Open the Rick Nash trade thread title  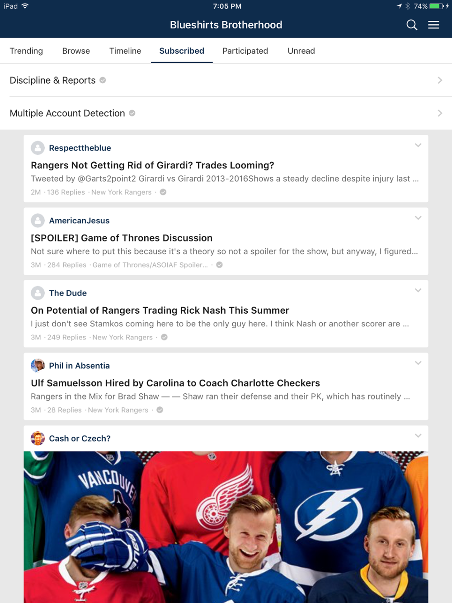[160, 310]
